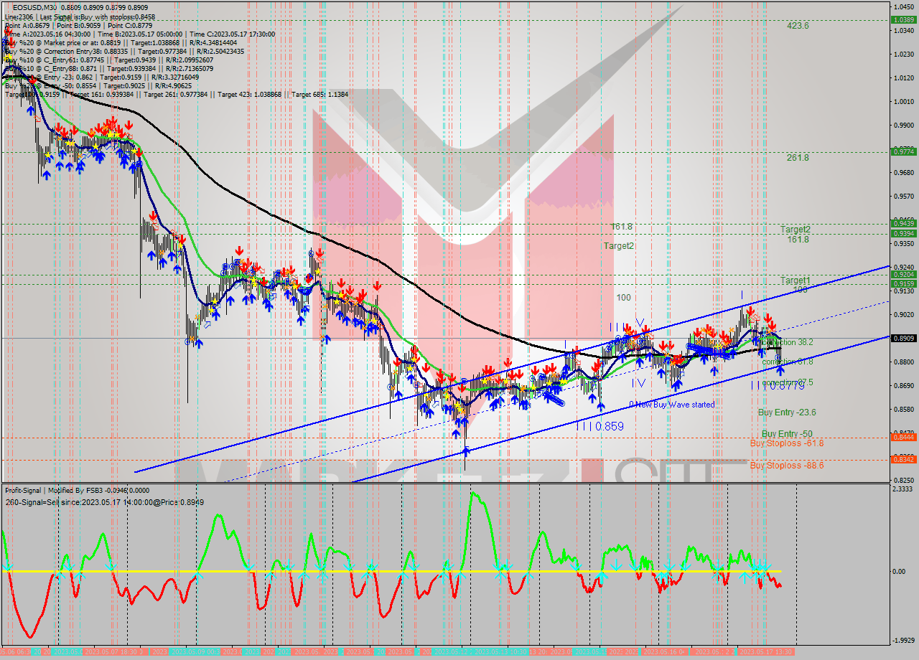Viewport: 919px width, 660px height.
Task: Click the current price 0.8909 label
Action: (x=902, y=338)
